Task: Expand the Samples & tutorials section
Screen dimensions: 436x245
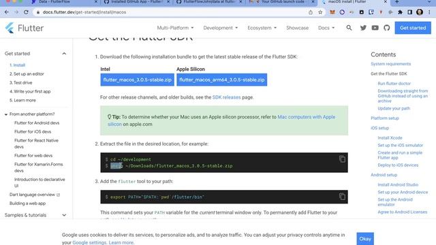Action: (64, 215)
